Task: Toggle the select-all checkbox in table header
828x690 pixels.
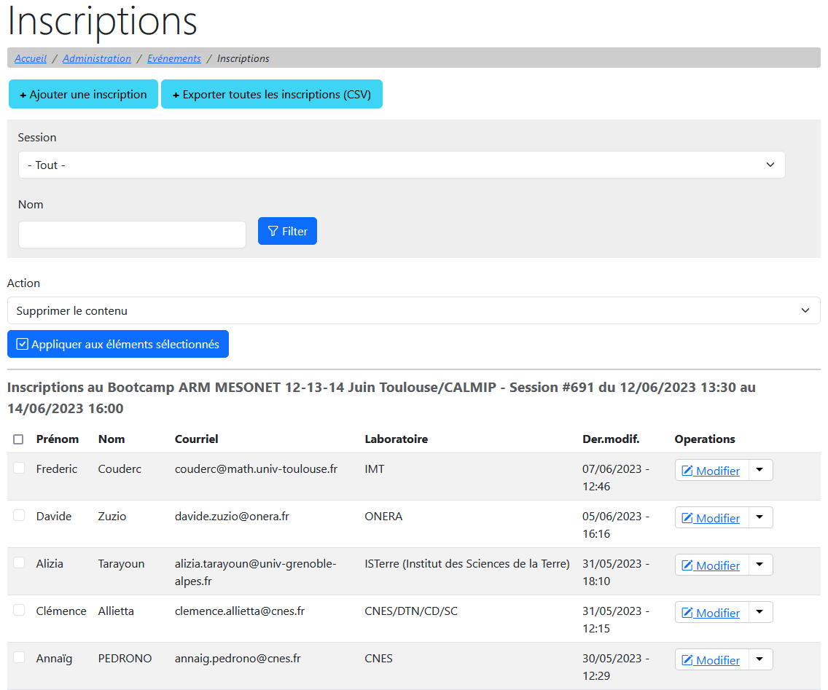Action: (x=19, y=439)
